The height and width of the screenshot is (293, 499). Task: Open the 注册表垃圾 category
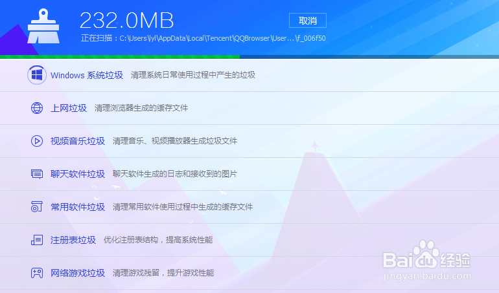73,240
